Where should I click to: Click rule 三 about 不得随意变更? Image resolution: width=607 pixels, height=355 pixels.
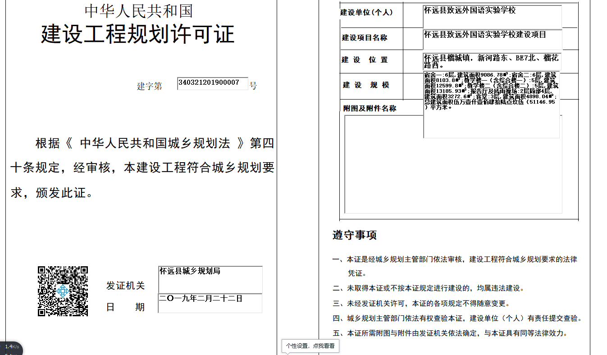[x=421, y=303]
